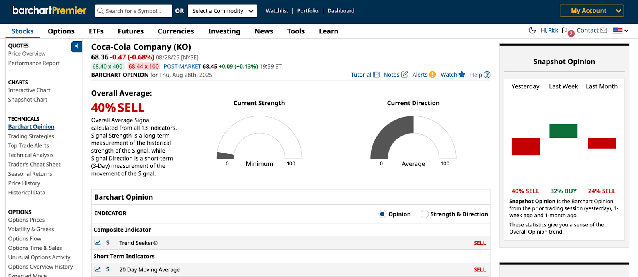Click dollar icon for 20 Day Moving Average
Viewport: 638px width, 277px height.
[x=108, y=269]
